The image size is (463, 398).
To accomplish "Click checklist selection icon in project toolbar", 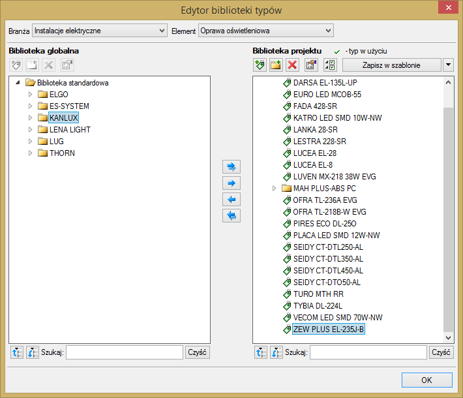I will [330, 65].
